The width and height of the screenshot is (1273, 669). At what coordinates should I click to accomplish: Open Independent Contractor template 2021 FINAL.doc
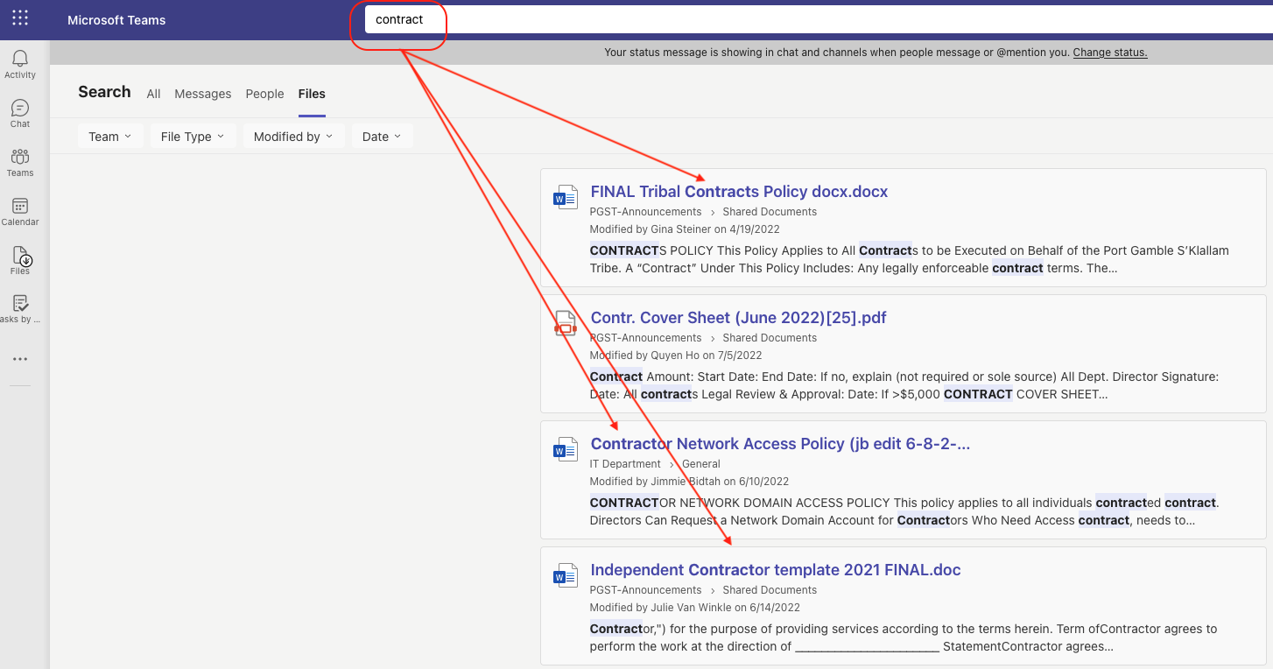(x=776, y=570)
